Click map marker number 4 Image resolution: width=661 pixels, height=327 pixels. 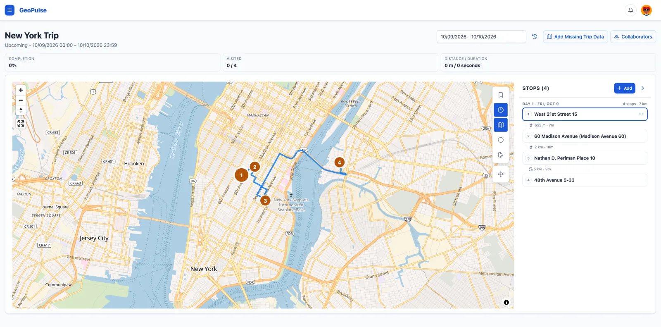click(340, 162)
